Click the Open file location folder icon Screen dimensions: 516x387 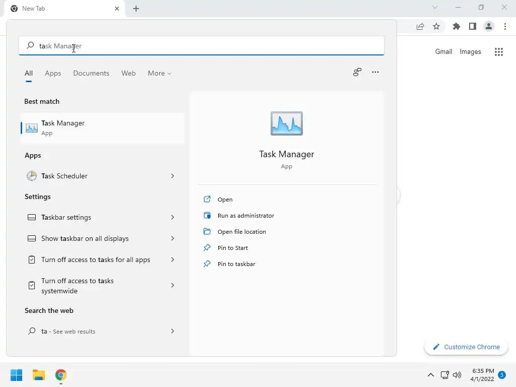click(x=207, y=231)
